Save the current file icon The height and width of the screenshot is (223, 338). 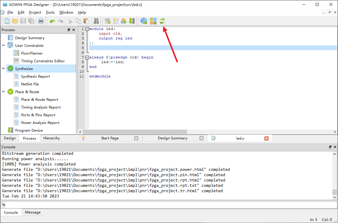click(x=23, y=21)
